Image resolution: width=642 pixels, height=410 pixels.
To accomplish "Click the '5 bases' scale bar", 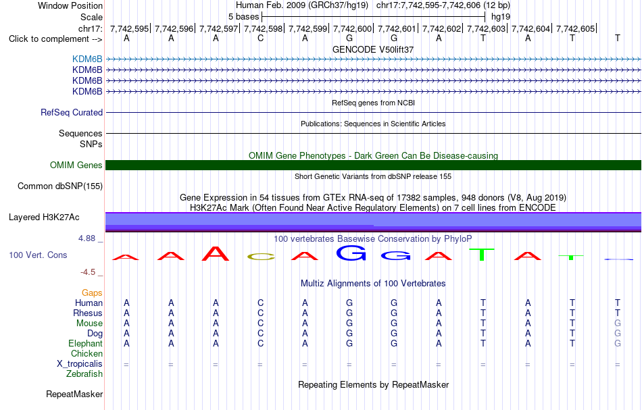I will (x=373, y=17).
